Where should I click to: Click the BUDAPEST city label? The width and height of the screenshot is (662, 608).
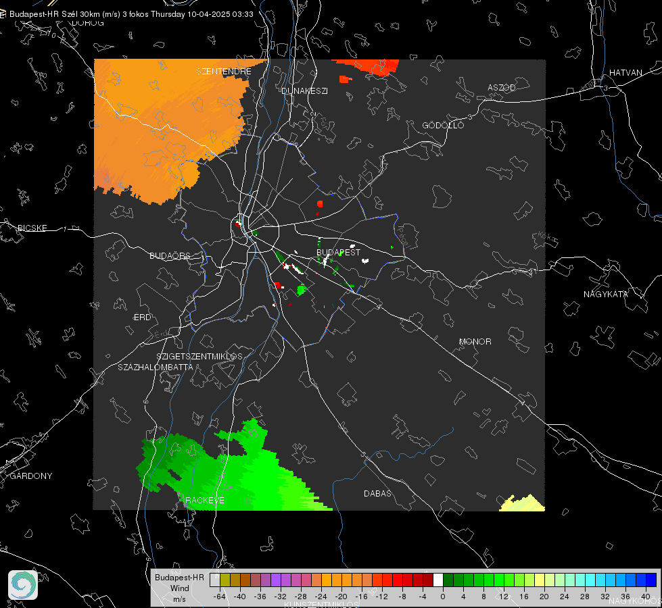click(x=339, y=252)
